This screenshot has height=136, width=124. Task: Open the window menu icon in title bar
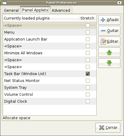coord(5,3)
